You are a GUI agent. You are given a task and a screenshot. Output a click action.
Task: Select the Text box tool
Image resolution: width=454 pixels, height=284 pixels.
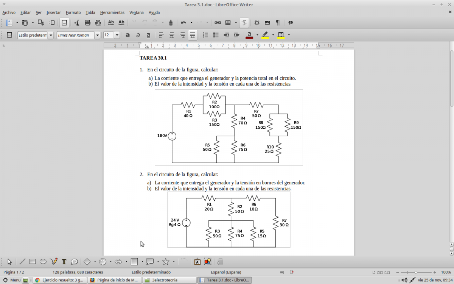point(64,262)
